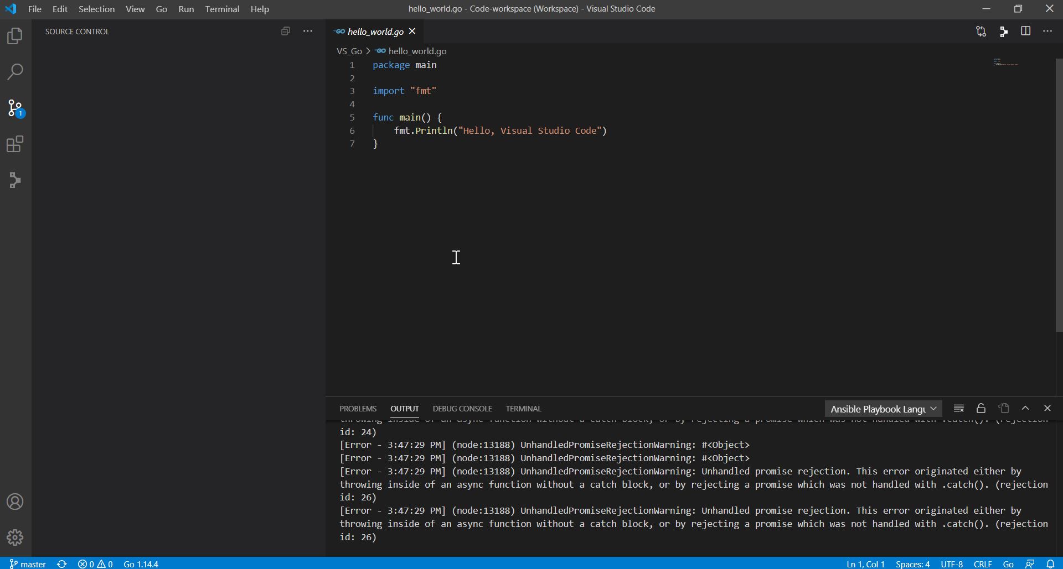
Task: Open the Extensions sidebar icon
Action: tap(15, 144)
